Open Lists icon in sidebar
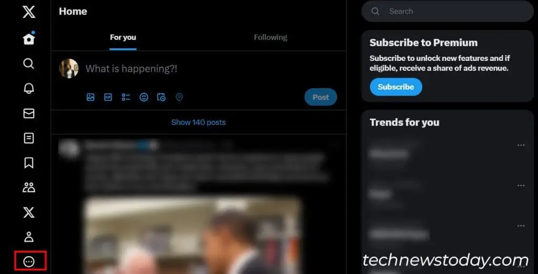The height and width of the screenshot is (274, 538). [x=29, y=138]
